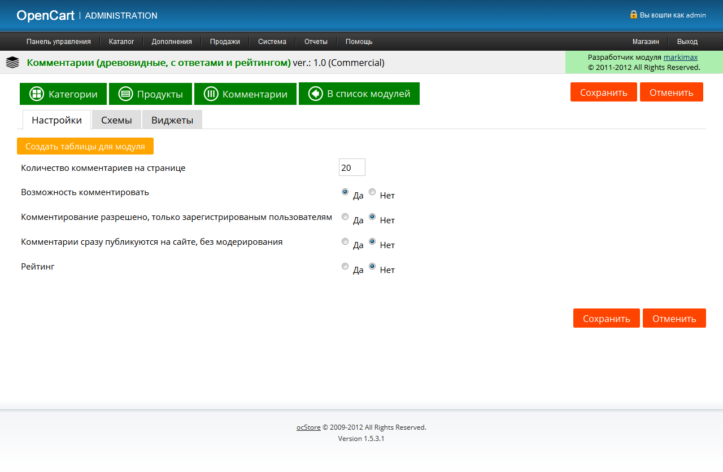Click the back arrow icon on В список модулей

(x=315, y=94)
